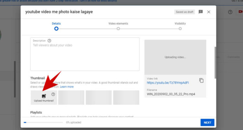Click the filename WIN_20200902_00_35_22_Pro.mp4
The height and width of the screenshot is (130, 243).
tap(171, 94)
